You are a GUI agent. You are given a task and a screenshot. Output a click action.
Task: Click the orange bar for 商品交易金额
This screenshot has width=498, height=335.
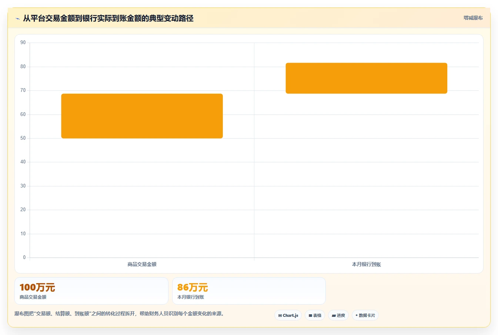(142, 116)
